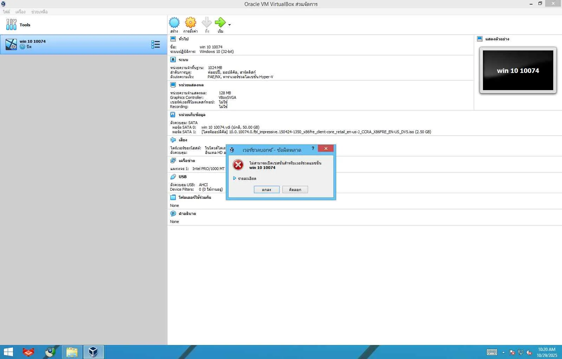This screenshot has height=359, width=562.
Task: Click the "128 MB" video memory value
Action: [x=225, y=93]
